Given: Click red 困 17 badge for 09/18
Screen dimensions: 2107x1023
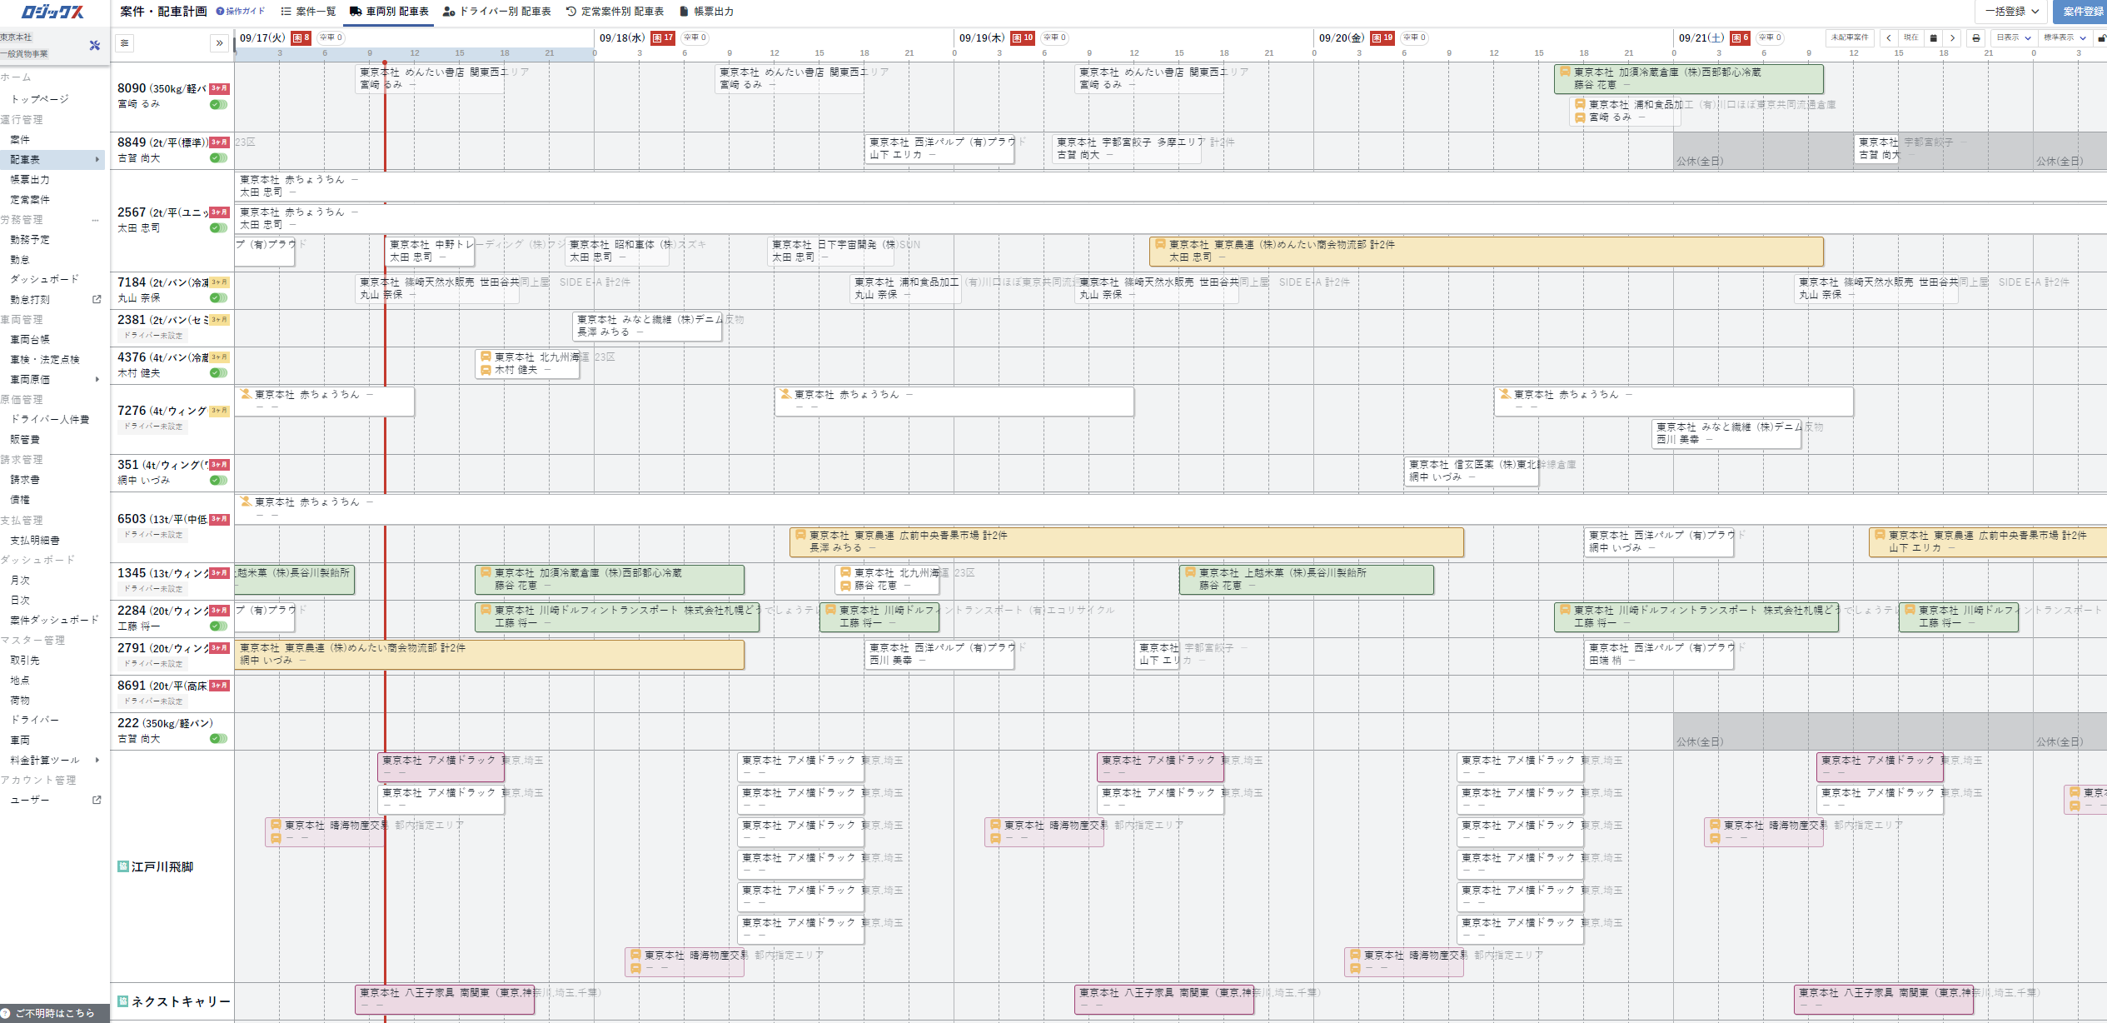Looking at the screenshot, I should 663,37.
